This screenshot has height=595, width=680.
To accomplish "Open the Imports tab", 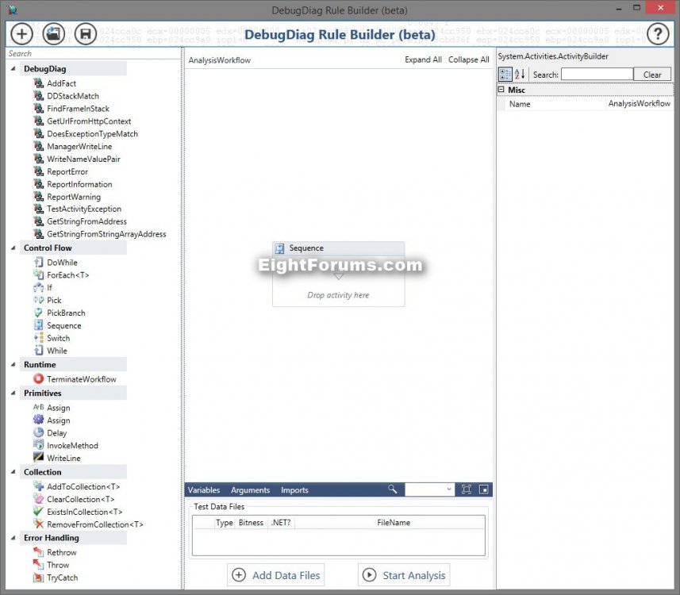I will [x=294, y=490].
